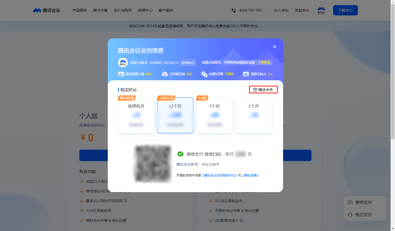This screenshot has height=231, width=395.
Task: Click the 4009-700-700 phone number
Action: point(250,10)
